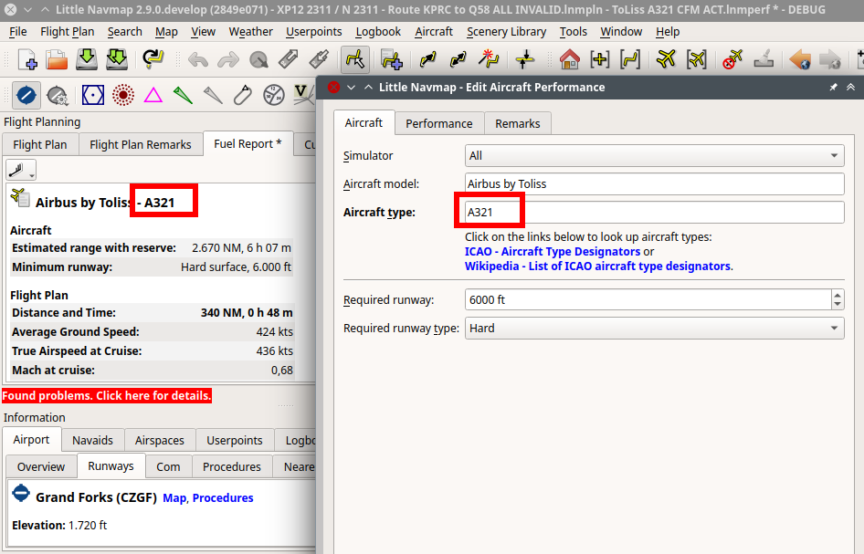Go back in map position history
Screen dimensions: 864x554
coord(799,59)
